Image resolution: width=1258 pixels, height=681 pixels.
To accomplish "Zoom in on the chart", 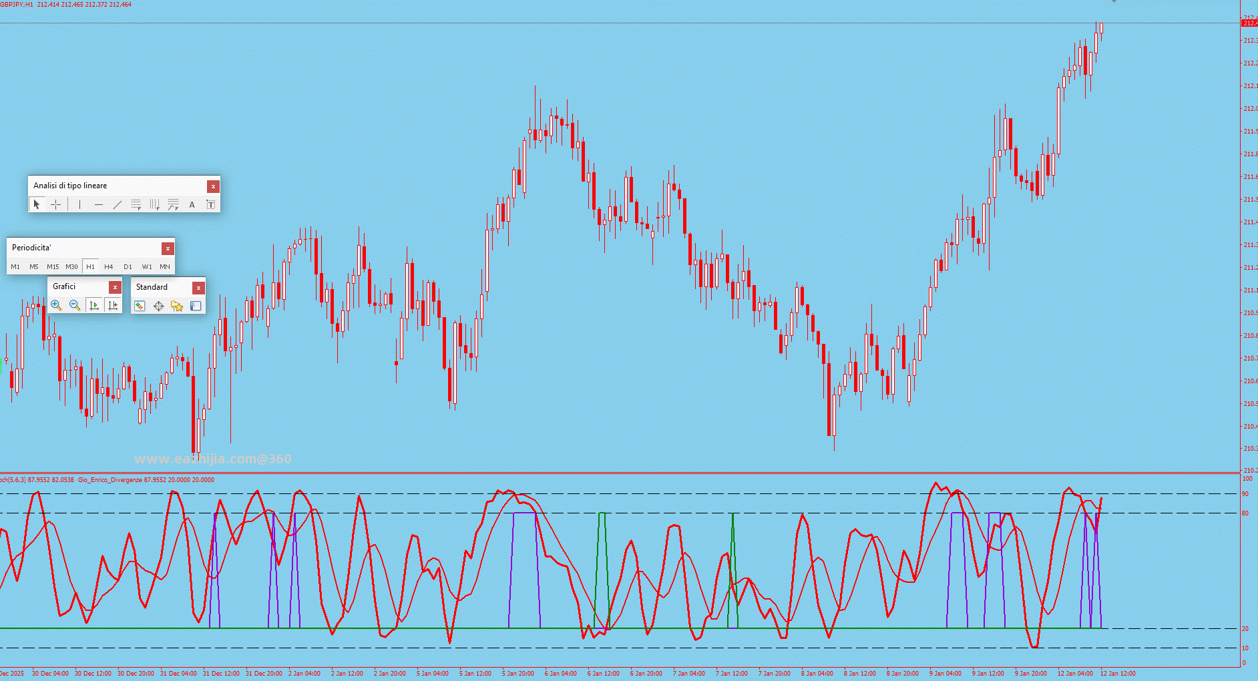I will (56, 305).
